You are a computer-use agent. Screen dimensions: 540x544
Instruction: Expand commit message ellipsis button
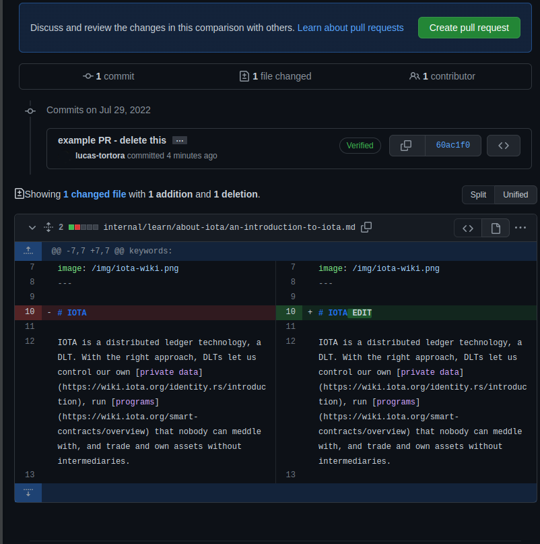[x=180, y=140]
